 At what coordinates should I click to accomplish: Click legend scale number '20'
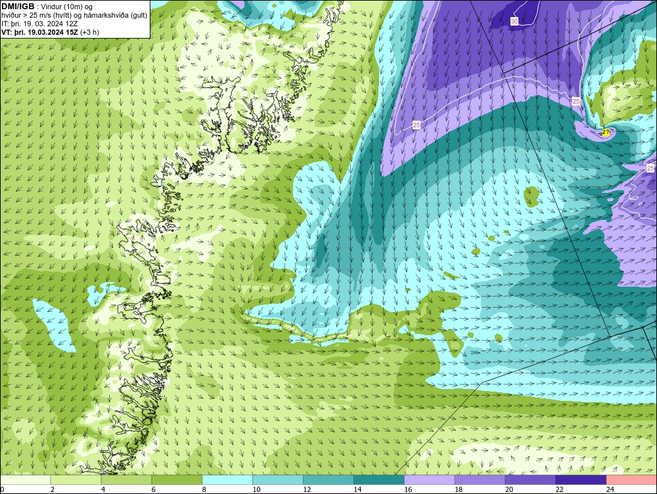pos(509,489)
